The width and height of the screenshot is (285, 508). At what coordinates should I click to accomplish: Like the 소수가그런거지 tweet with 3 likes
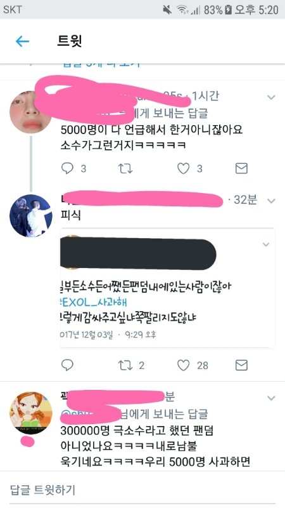[x=183, y=168]
